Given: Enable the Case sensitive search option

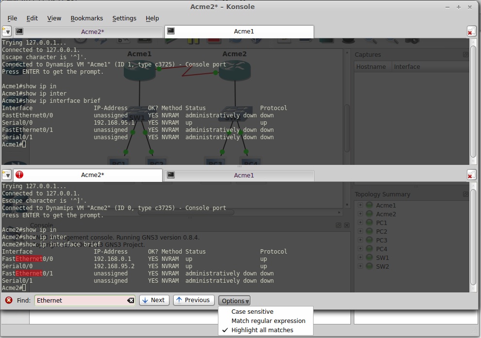Looking at the screenshot, I should [x=252, y=312].
